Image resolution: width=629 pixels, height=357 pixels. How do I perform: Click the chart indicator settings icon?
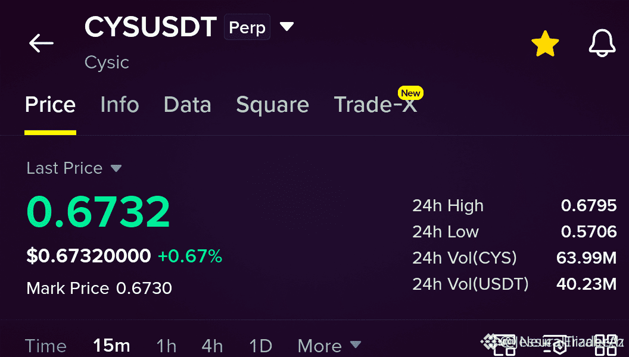555,345
